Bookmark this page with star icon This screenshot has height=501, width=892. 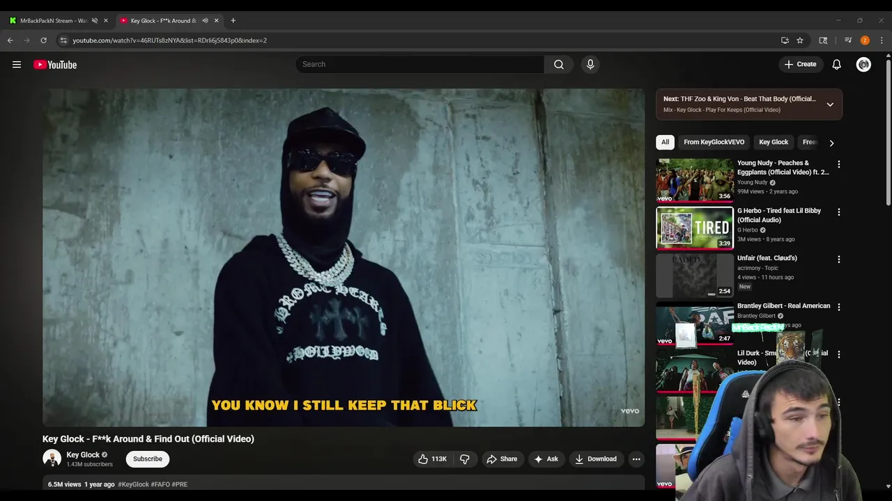[x=800, y=40]
